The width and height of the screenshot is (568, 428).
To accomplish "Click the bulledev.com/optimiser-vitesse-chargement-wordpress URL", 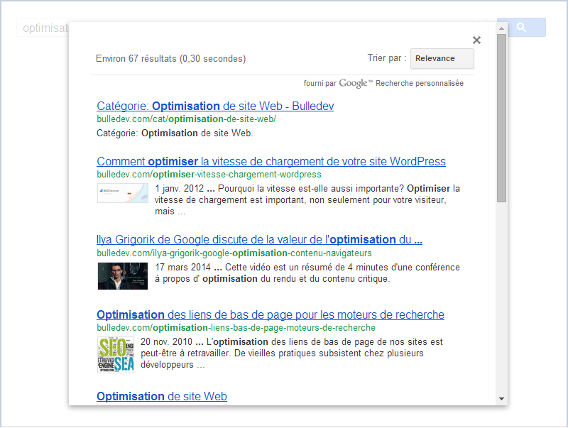I will pyautogui.click(x=209, y=175).
